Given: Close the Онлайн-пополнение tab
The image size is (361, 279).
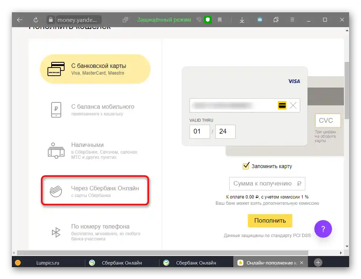Looking at the screenshot, I should (302, 263).
